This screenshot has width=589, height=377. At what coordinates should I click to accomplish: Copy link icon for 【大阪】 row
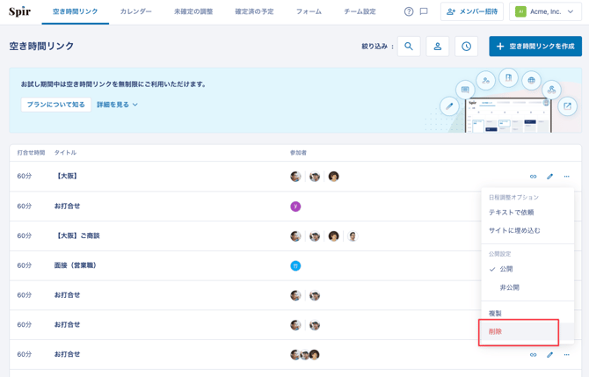[x=533, y=177]
